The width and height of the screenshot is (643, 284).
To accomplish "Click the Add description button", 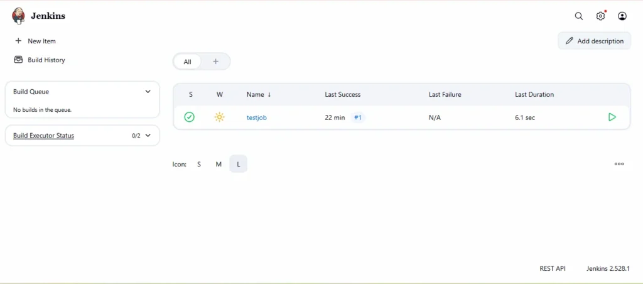I will click(x=594, y=41).
